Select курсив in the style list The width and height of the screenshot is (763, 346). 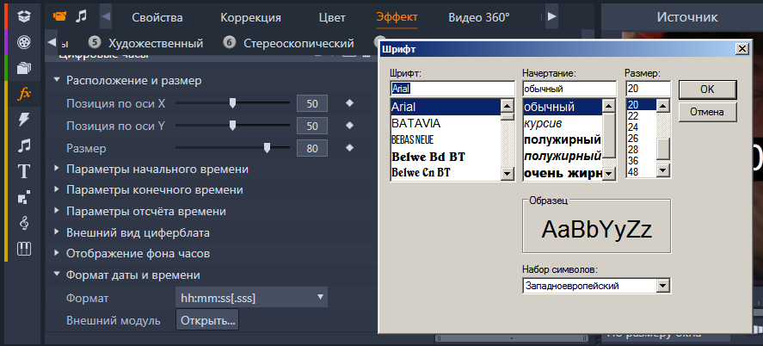pos(563,123)
